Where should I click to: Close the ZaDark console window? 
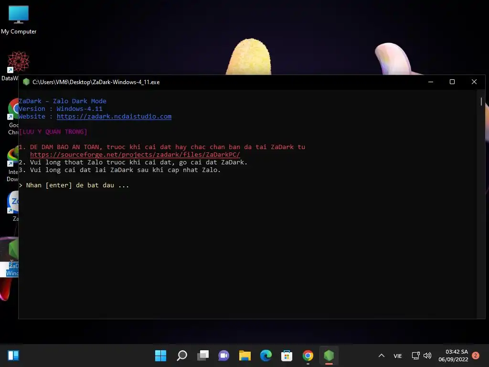(474, 82)
